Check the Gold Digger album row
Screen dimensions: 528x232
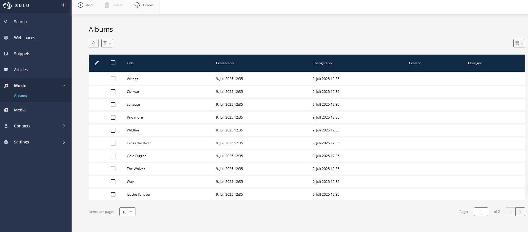(x=113, y=156)
